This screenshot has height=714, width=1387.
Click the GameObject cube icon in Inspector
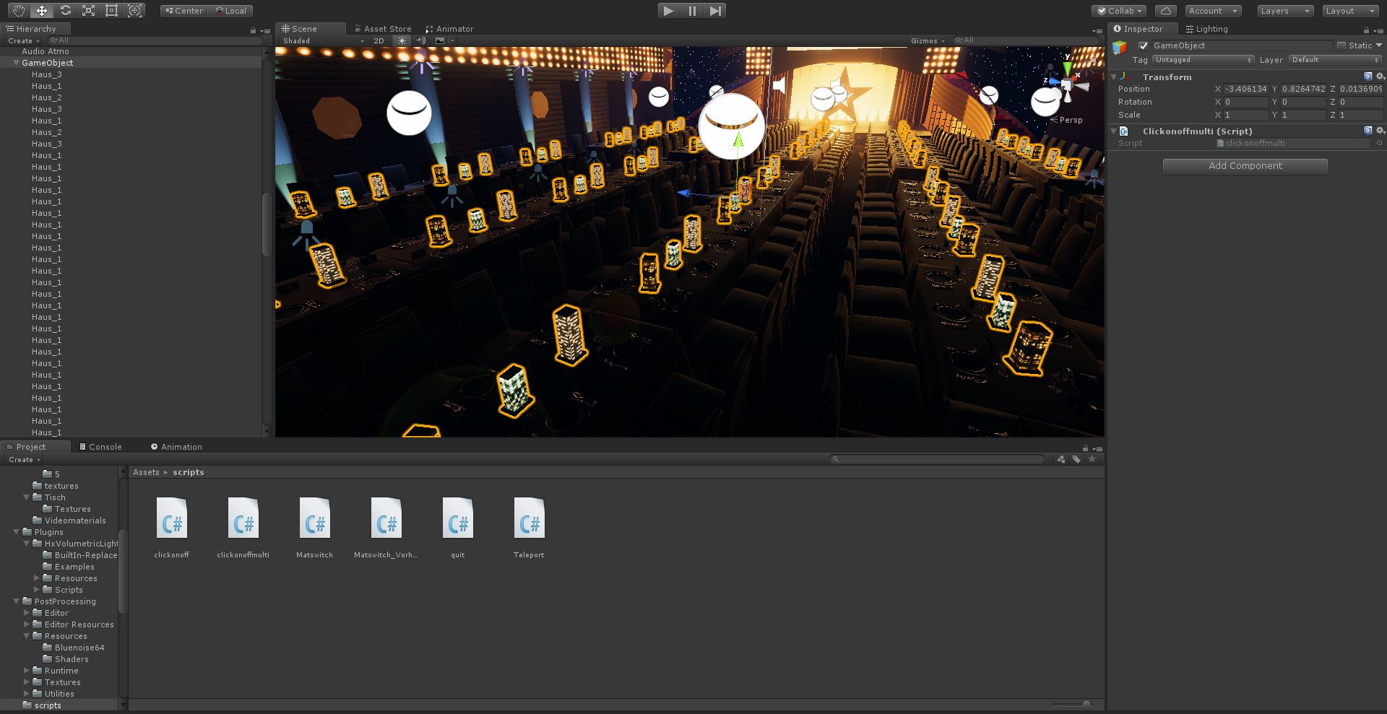click(1120, 48)
